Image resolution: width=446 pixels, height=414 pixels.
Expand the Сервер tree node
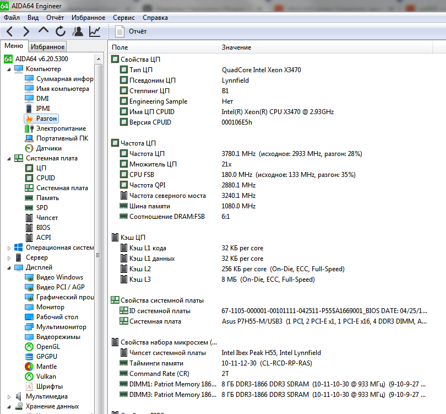click(9, 258)
